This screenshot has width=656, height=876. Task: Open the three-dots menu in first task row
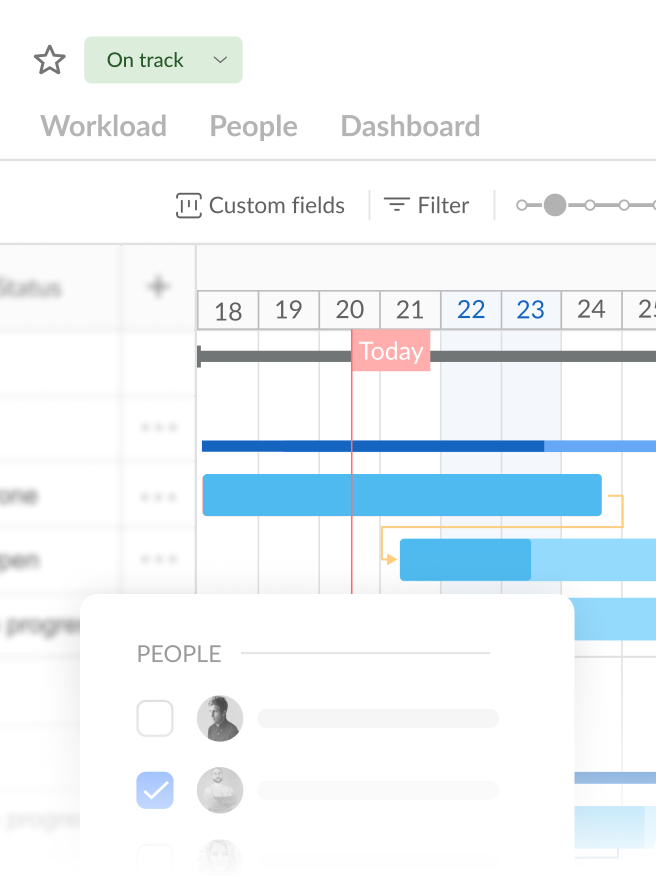click(158, 427)
